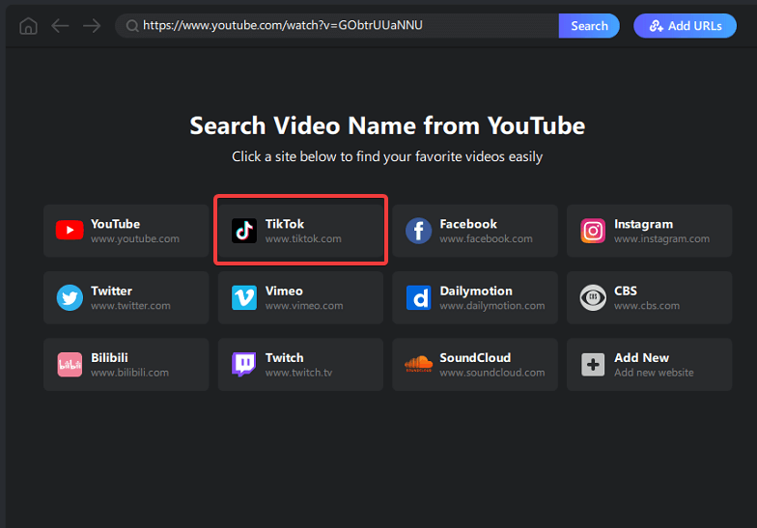Go back with the left arrow
Viewport: 757px width, 528px height.
pyautogui.click(x=60, y=26)
